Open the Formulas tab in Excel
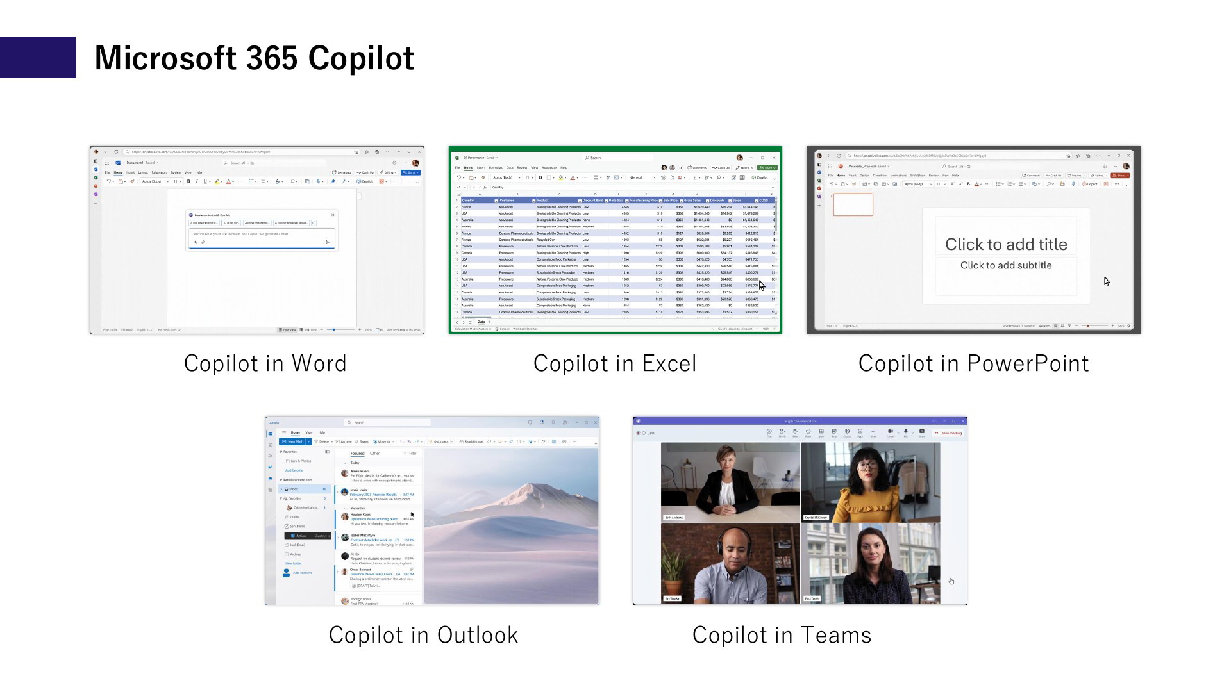This screenshot has height=692, width=1231. [x=496, y=167]
